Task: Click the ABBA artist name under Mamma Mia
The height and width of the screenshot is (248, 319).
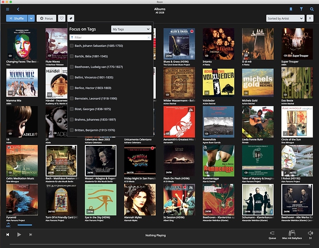Action: point(9,104)
